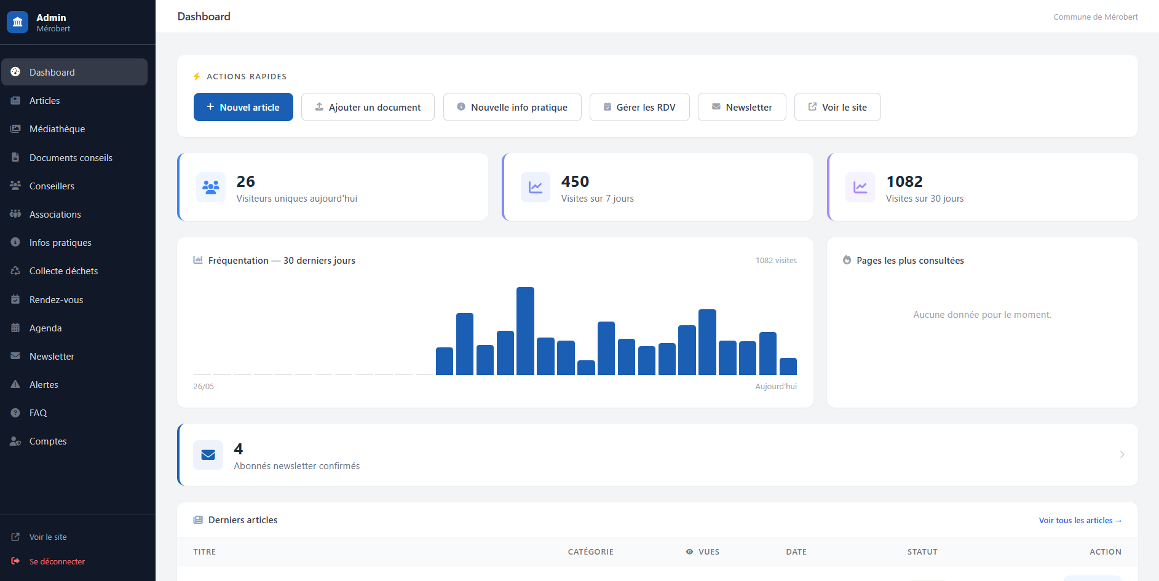Select Infos pratiques in the sidebar
Image resolution: width=1159 pixels, height=581 pixels.
[x=74, y=242]
